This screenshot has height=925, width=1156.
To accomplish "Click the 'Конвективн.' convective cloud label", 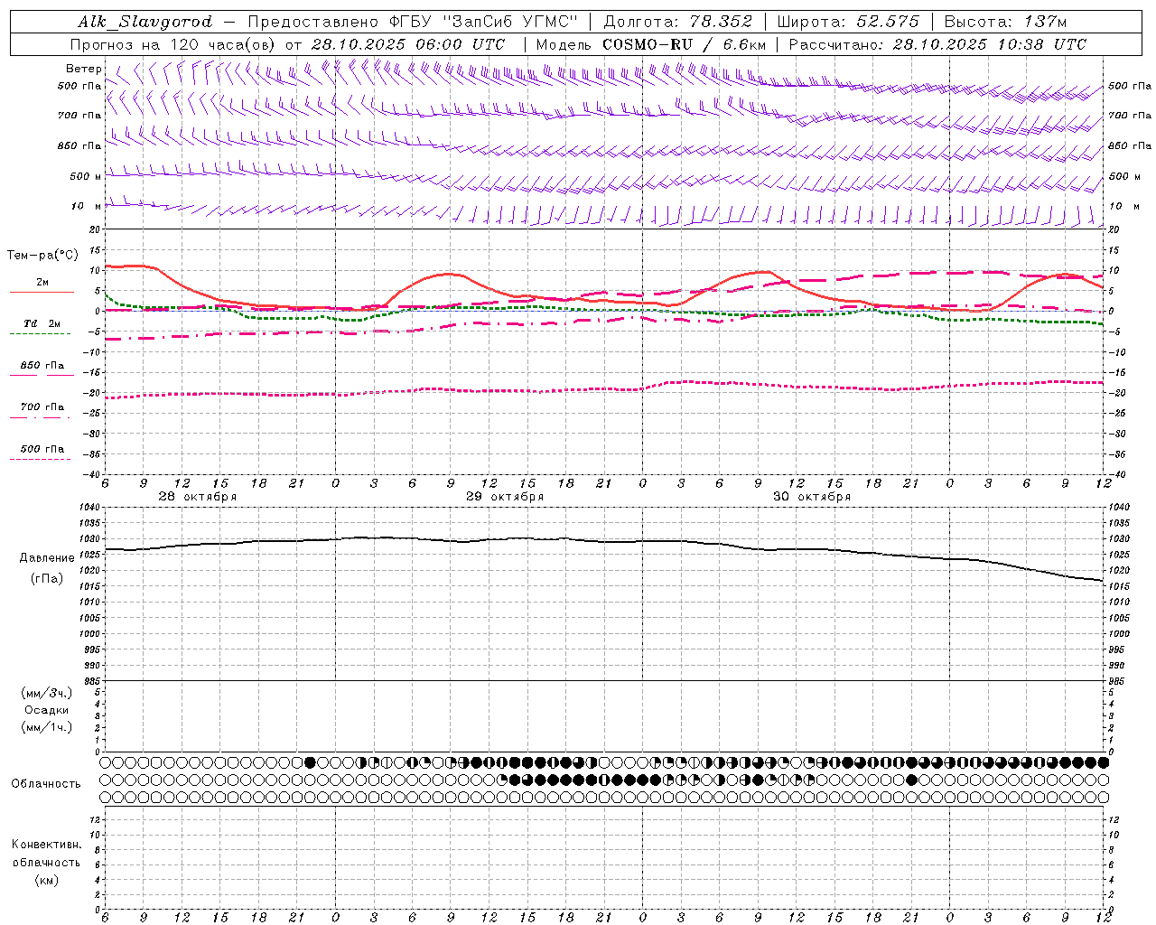I will click(x=47, y=845).
